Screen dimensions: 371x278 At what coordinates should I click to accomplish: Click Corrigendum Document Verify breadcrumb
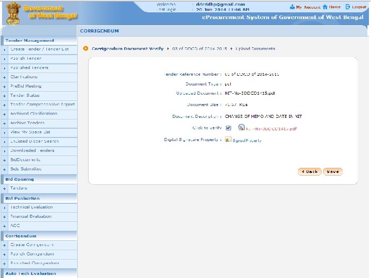click(128, 49)
